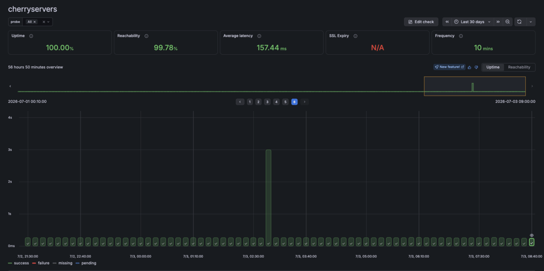Screen dimensions: 544x271
Task: Open the auto-refresh interval dropdown
Action: (531, 22)
